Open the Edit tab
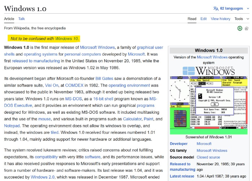Viewport: 252px width, 181px height. tap(203, 19)
